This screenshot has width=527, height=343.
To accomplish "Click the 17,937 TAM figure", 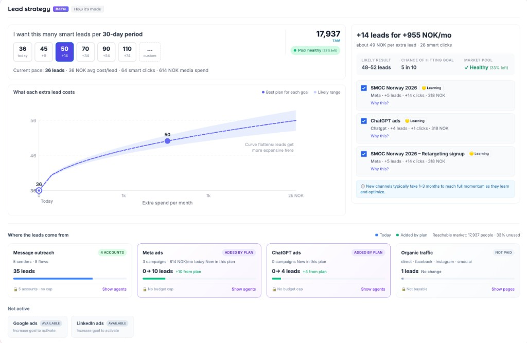I will [x=328, y=34].
